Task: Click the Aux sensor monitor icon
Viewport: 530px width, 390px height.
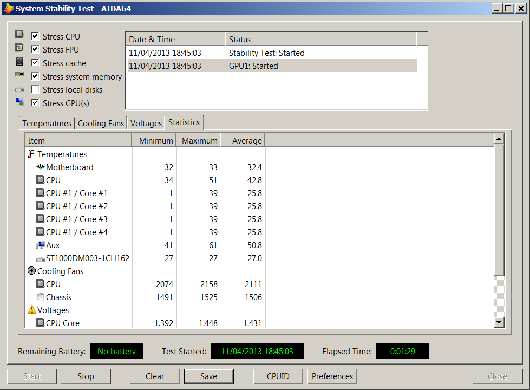Action: [40, 245]
